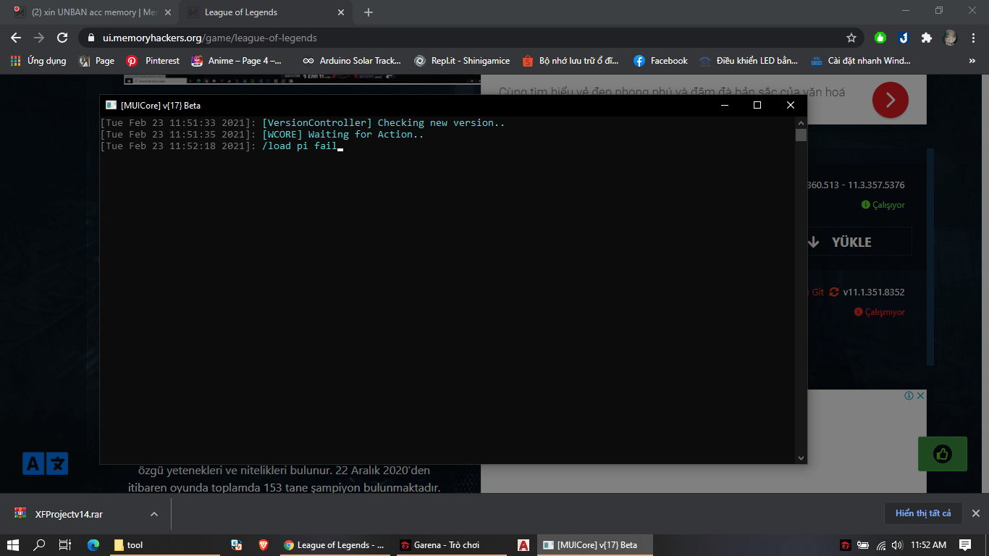The width and height of the screenshot is (989, 556).
Task: Open the 'Cài đặt nhanh Wind...' bookmark
Action: point(860,61)
